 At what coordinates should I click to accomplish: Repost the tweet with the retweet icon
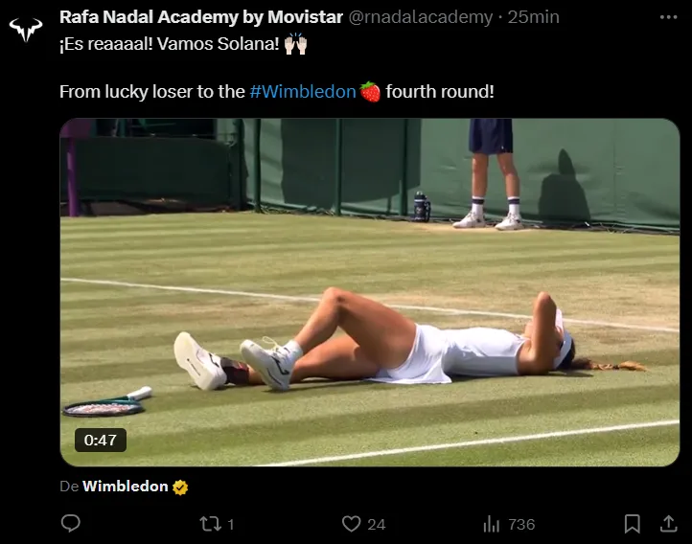(x=209, y=523)
